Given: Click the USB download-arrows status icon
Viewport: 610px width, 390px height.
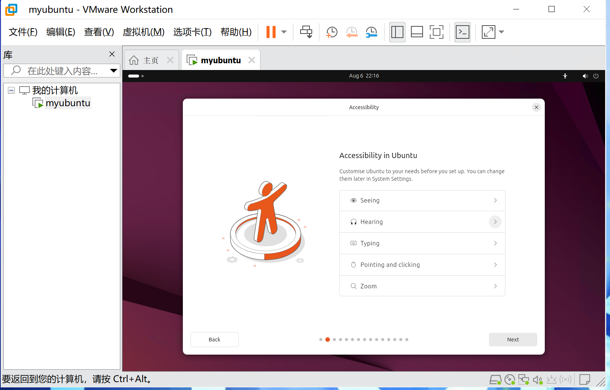Looking at the screenshot, I should pyautogui.click(x=552, y=379).
